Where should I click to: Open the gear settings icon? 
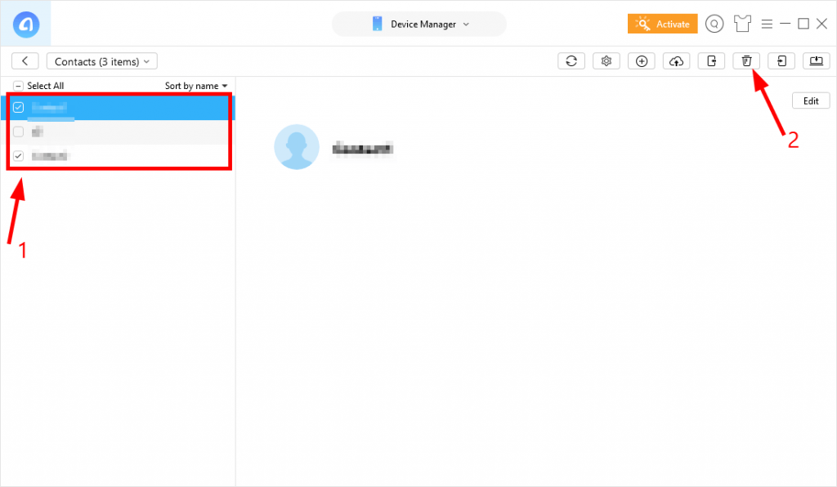point(606,61)
